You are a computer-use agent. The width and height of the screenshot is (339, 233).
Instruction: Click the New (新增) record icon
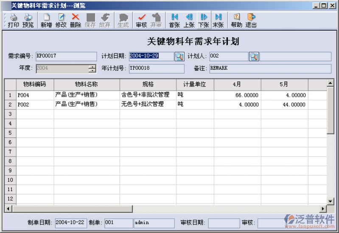pos(46,20)
